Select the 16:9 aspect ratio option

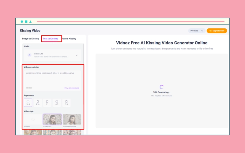click(28, 103)
